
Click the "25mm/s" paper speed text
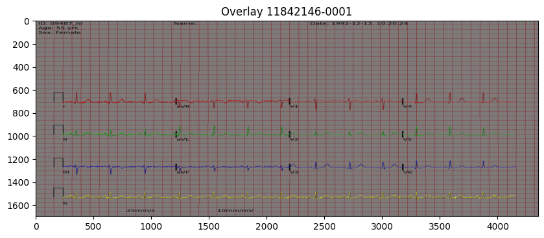click(x=141, y=210)
